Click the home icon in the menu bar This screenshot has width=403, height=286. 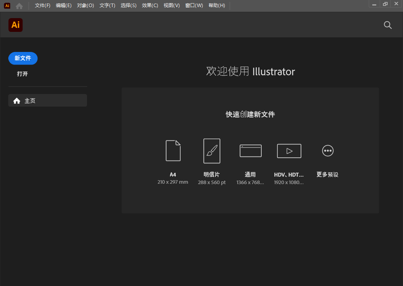tap(19, 6)
